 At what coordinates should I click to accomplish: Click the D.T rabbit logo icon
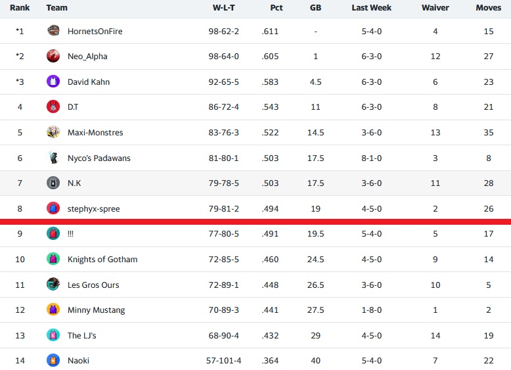53,106
